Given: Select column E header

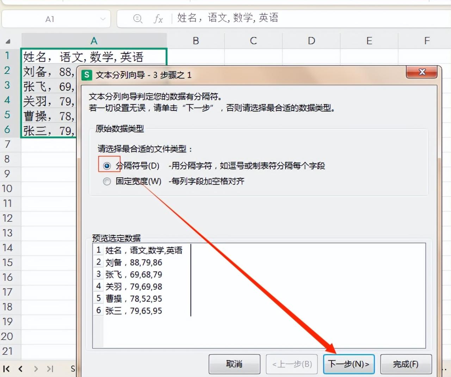Looking at the screenshot, I should [x=369, y=41].
